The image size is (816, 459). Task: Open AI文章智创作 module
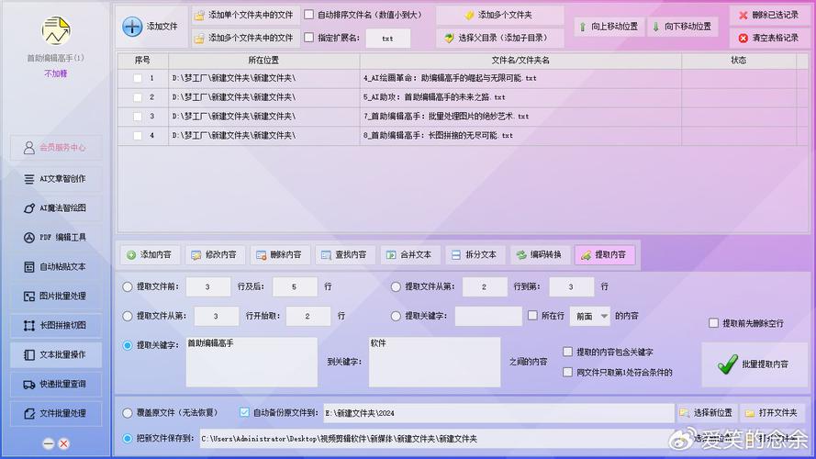56,179
